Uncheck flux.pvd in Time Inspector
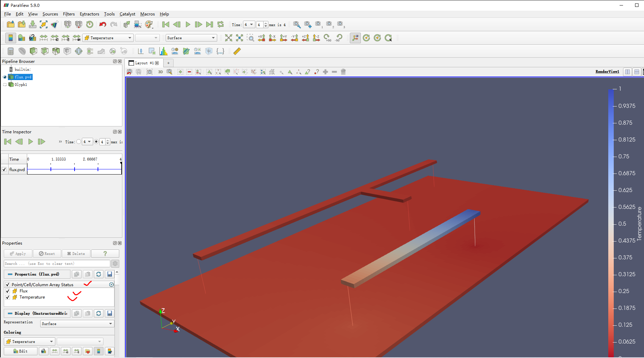The image size is (644, 358). [4, 169]
